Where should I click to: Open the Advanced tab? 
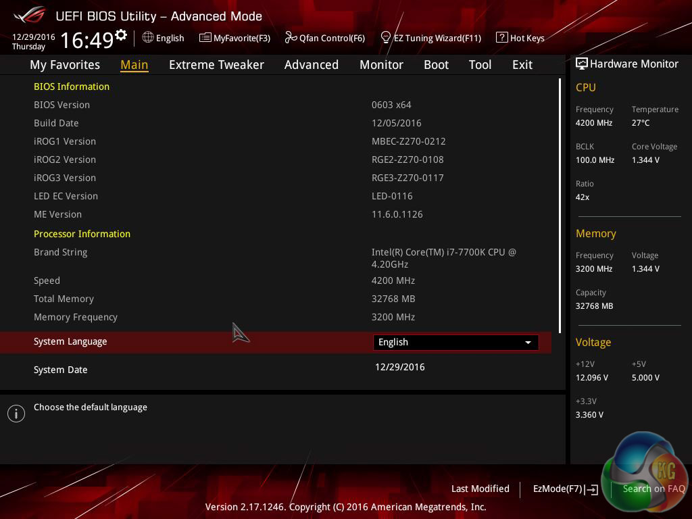[311, 65]
